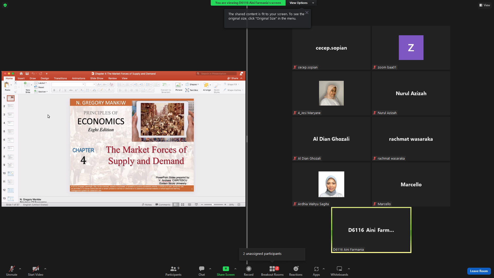Open the Slide Show ribbon tab

coord(97,78)
